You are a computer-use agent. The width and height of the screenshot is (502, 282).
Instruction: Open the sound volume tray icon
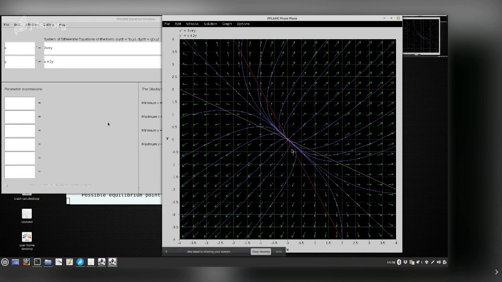(439, 262)
